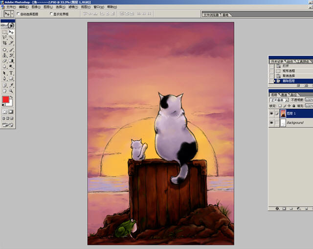Viewport: 313px width, 249px height.
Task: Select the Slice tool
Action: click(11, 43)
